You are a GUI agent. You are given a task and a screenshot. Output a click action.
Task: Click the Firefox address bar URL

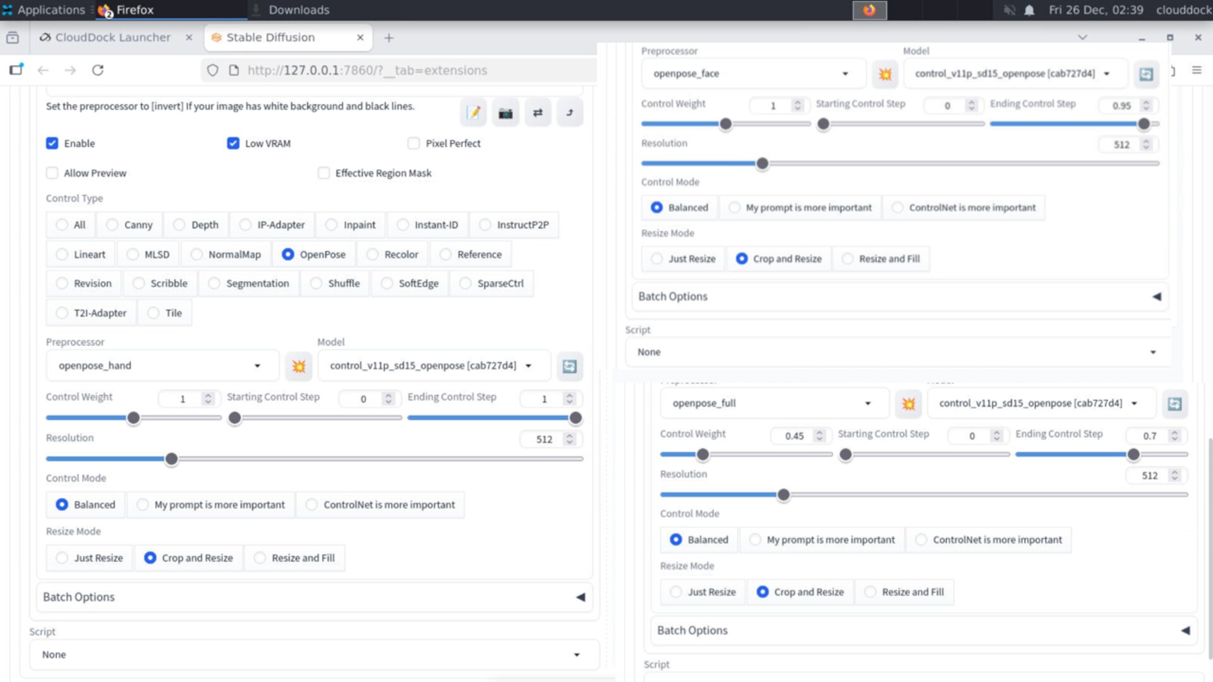pyautogui.click(x=366, y=70)
